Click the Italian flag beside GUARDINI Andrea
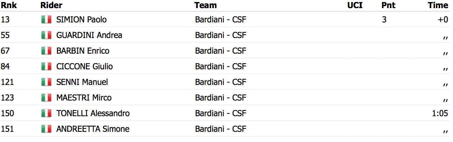The image size is (453, 142). (x=46, y=35)
